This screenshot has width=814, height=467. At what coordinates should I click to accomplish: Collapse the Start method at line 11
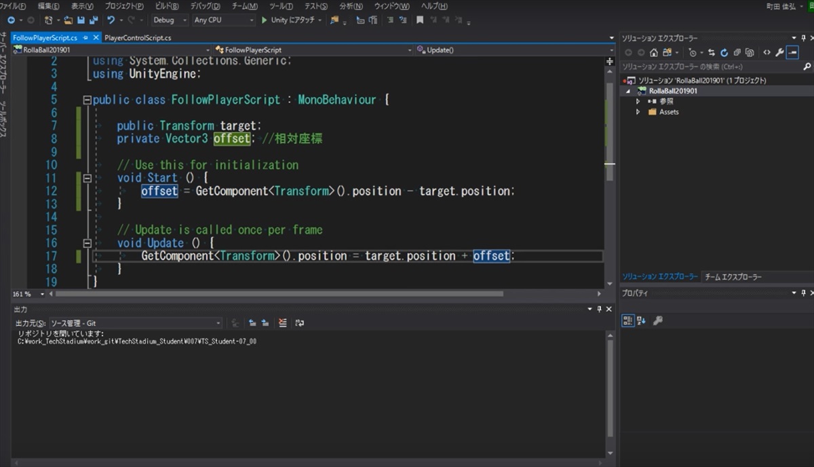point(87,178)
